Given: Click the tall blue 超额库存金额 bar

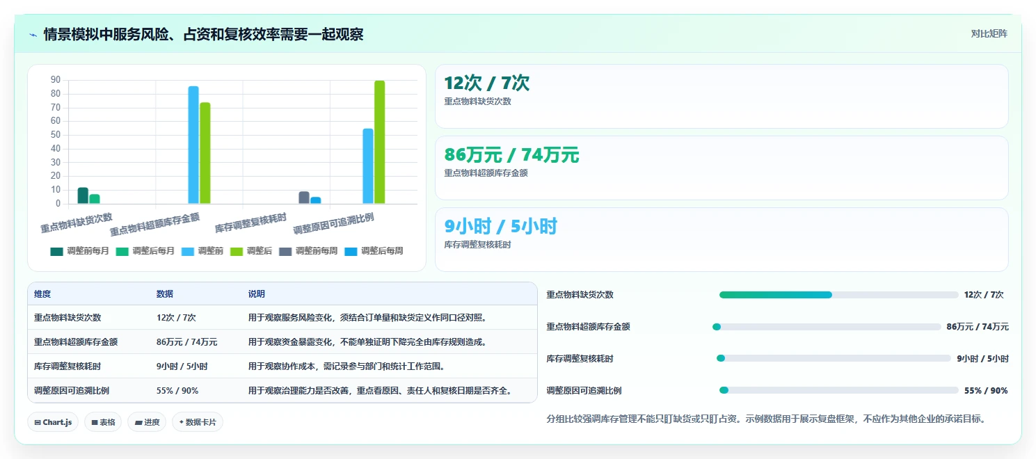Looking at the screenshot, I should click(193, 145).
